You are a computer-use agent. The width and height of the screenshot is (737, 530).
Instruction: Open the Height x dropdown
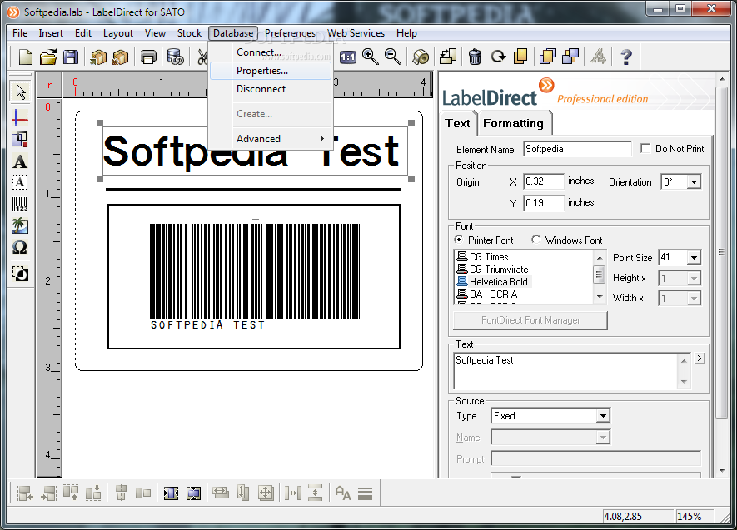click(694, 279)
